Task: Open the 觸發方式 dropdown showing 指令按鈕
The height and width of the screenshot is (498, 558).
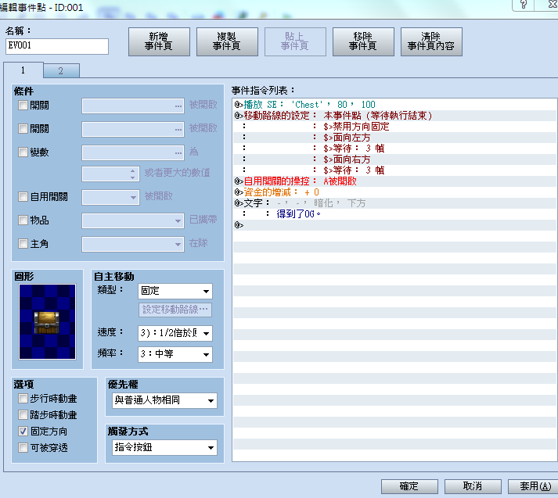Action: (164, 447)
